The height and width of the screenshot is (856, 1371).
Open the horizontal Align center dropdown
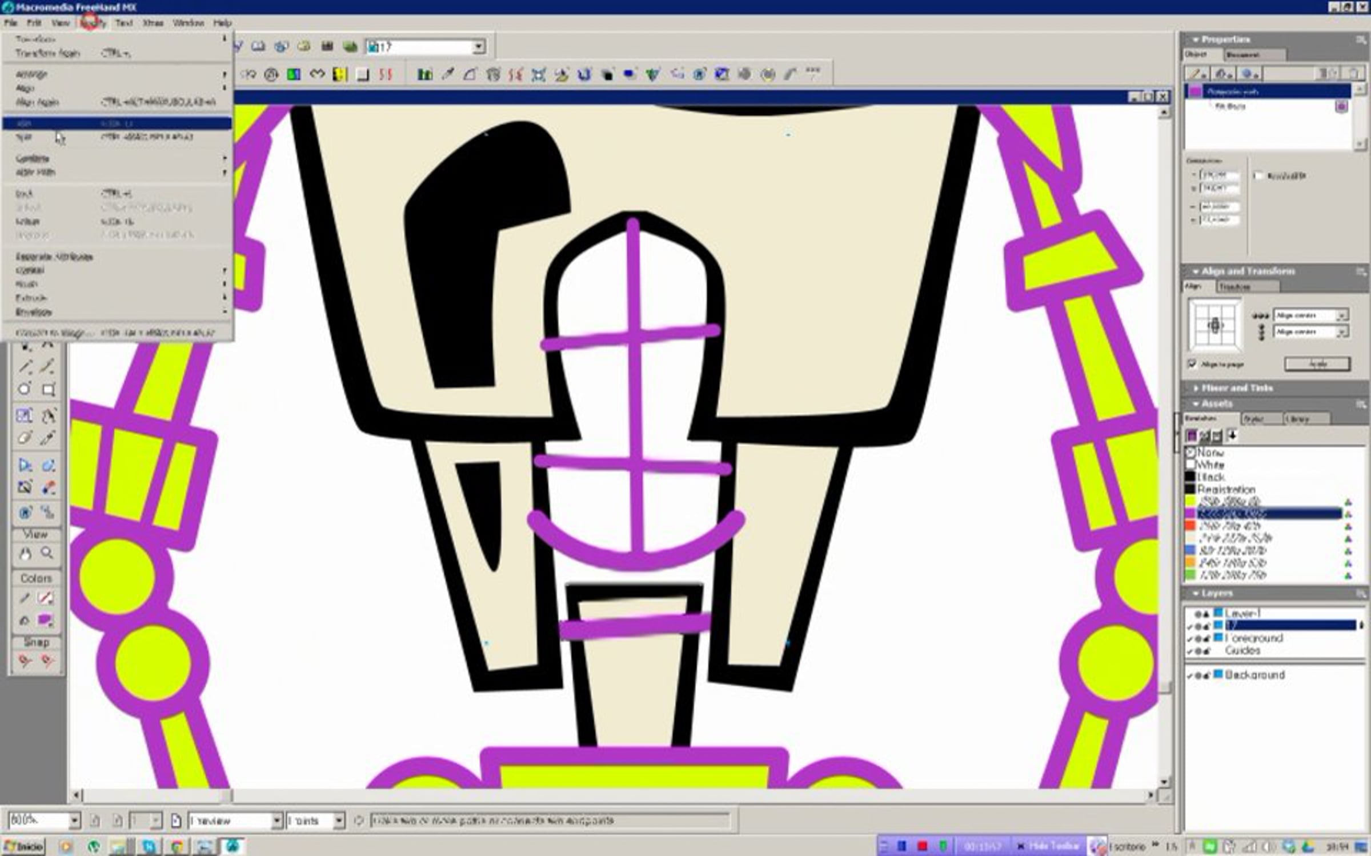coord(1342,315)
